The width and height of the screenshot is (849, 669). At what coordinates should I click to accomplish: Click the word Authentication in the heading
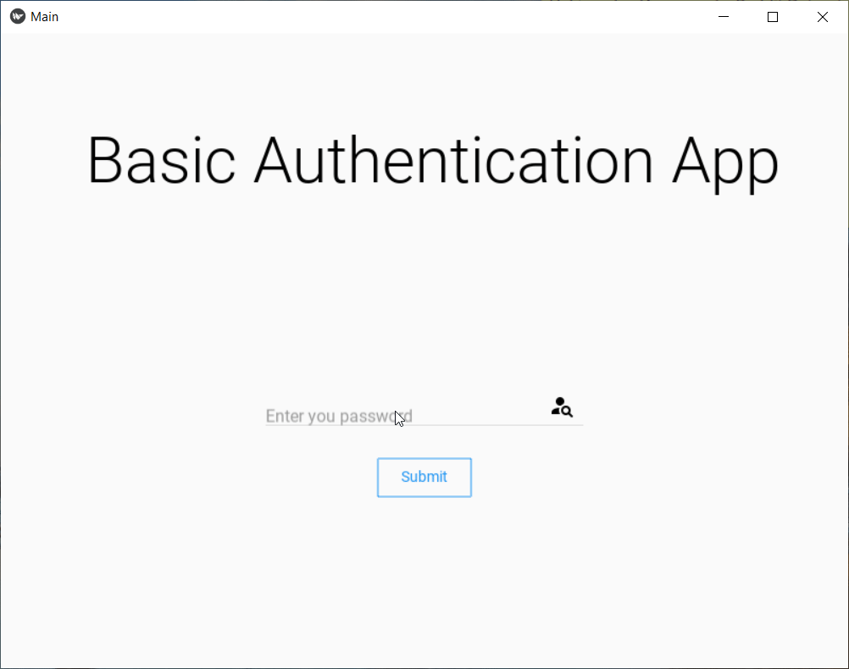tap(454, 160)
